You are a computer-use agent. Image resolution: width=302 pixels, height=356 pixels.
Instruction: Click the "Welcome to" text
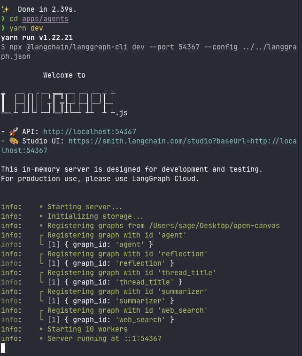64,75
